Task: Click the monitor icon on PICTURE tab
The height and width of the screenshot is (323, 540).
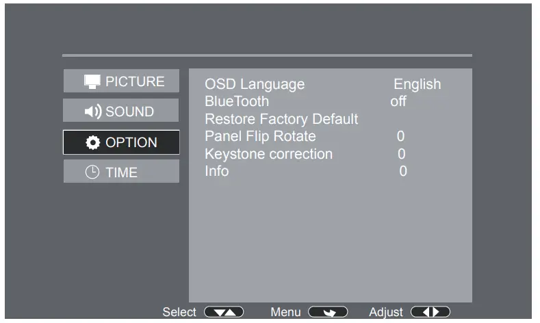Action: pos(92,81)
